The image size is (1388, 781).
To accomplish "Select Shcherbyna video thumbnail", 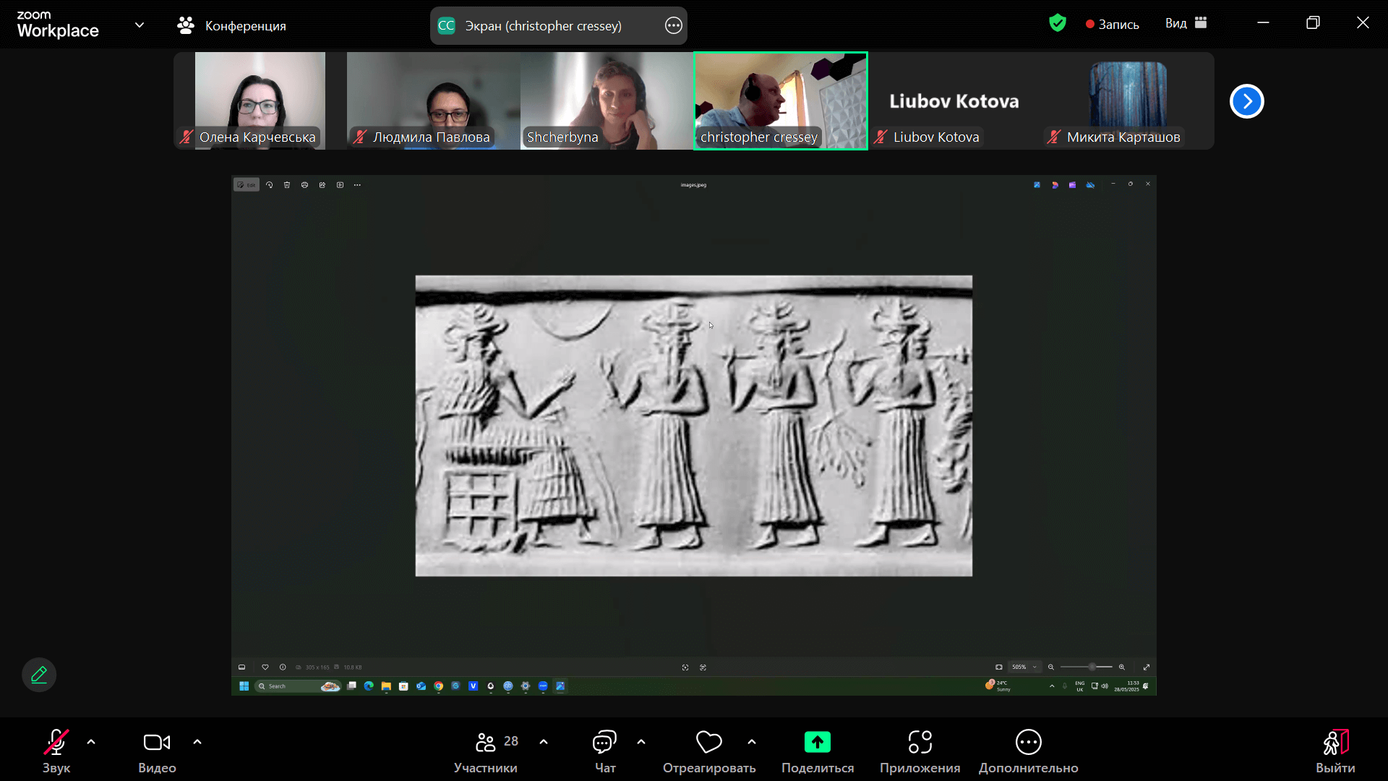I will [x=607, y=101].
